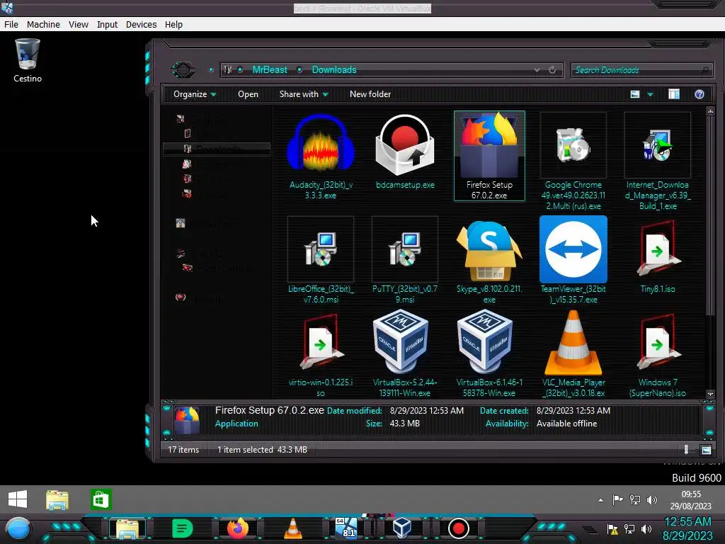
Task: Click the Action Center flag in Windows 8.1 tray
Action: tap(617, 500)
